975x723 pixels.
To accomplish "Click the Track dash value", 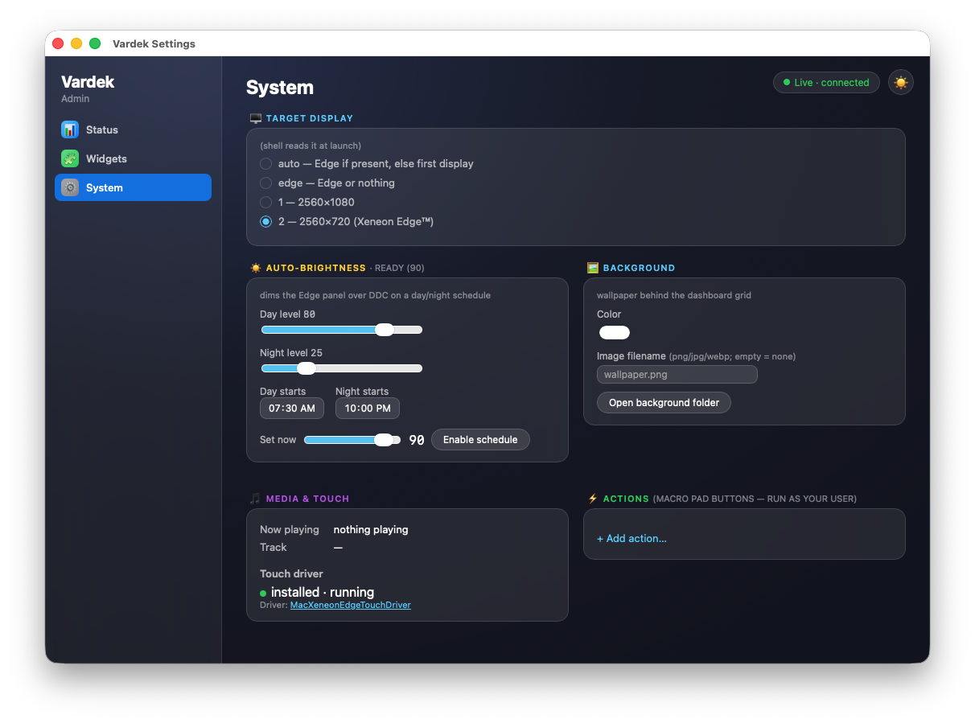I will coord(338,548).
